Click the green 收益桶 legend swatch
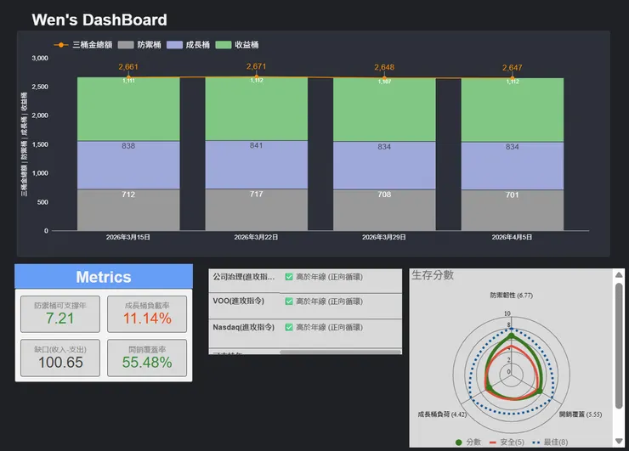 (x=224, y=45)
